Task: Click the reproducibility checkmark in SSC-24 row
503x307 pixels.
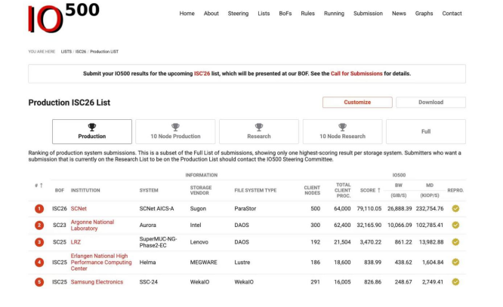Action: (455, 282)
